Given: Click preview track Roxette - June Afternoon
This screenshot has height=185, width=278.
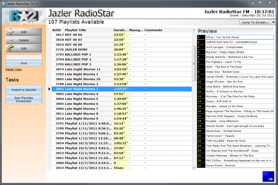Looking at the screenshot, I should click(x=235, y=121).
